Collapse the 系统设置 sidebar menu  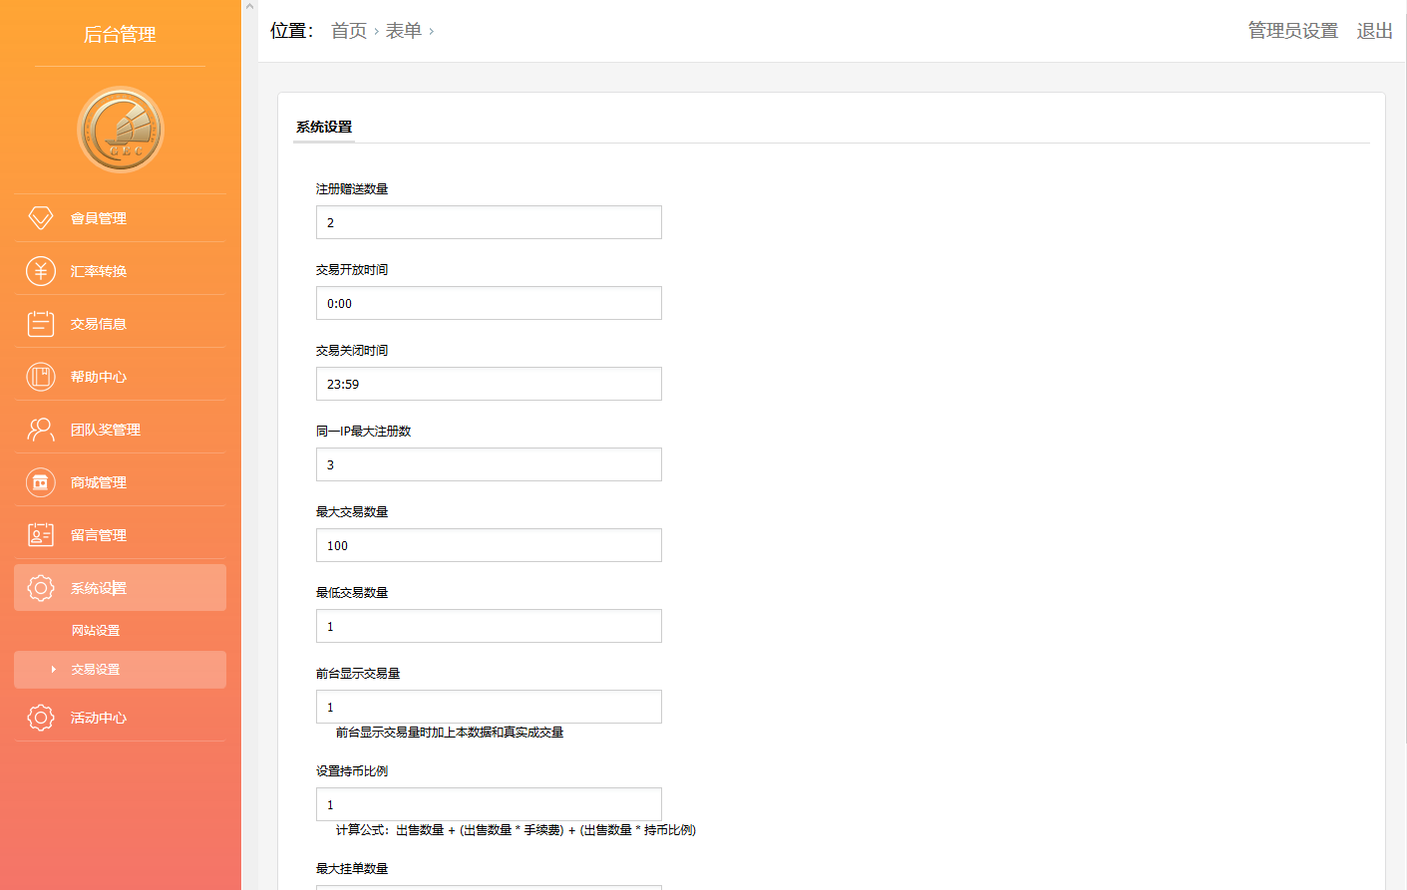(120, 588)
